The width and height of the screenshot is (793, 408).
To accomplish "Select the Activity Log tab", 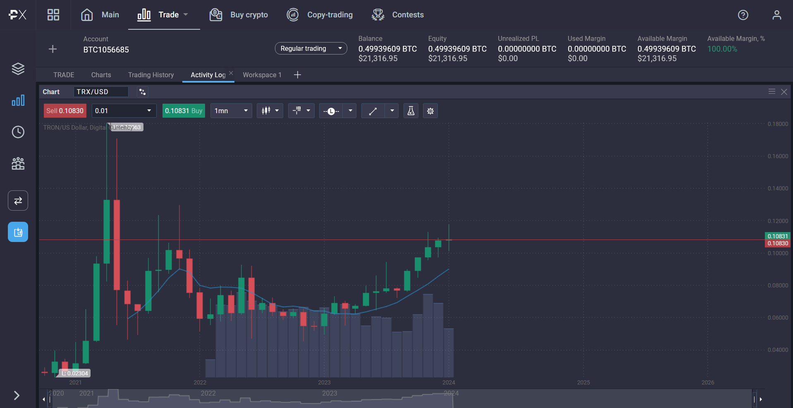I will point(208,75).
